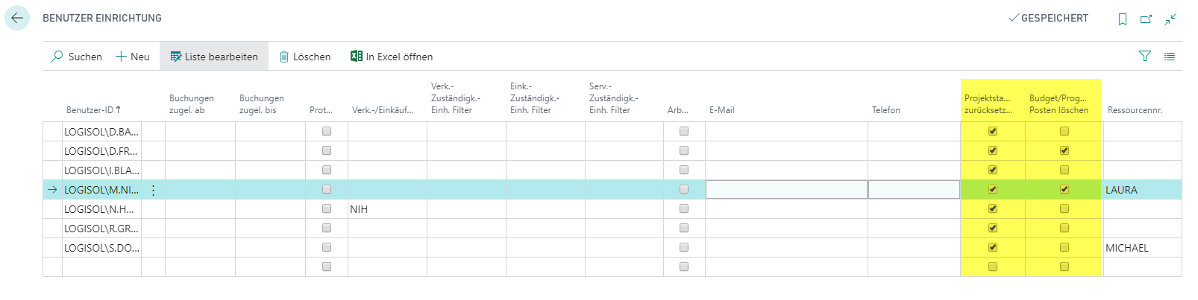Select Liste bearbeiten
The height and width of the screenshot is (300, 1198).
coord(214,57)
